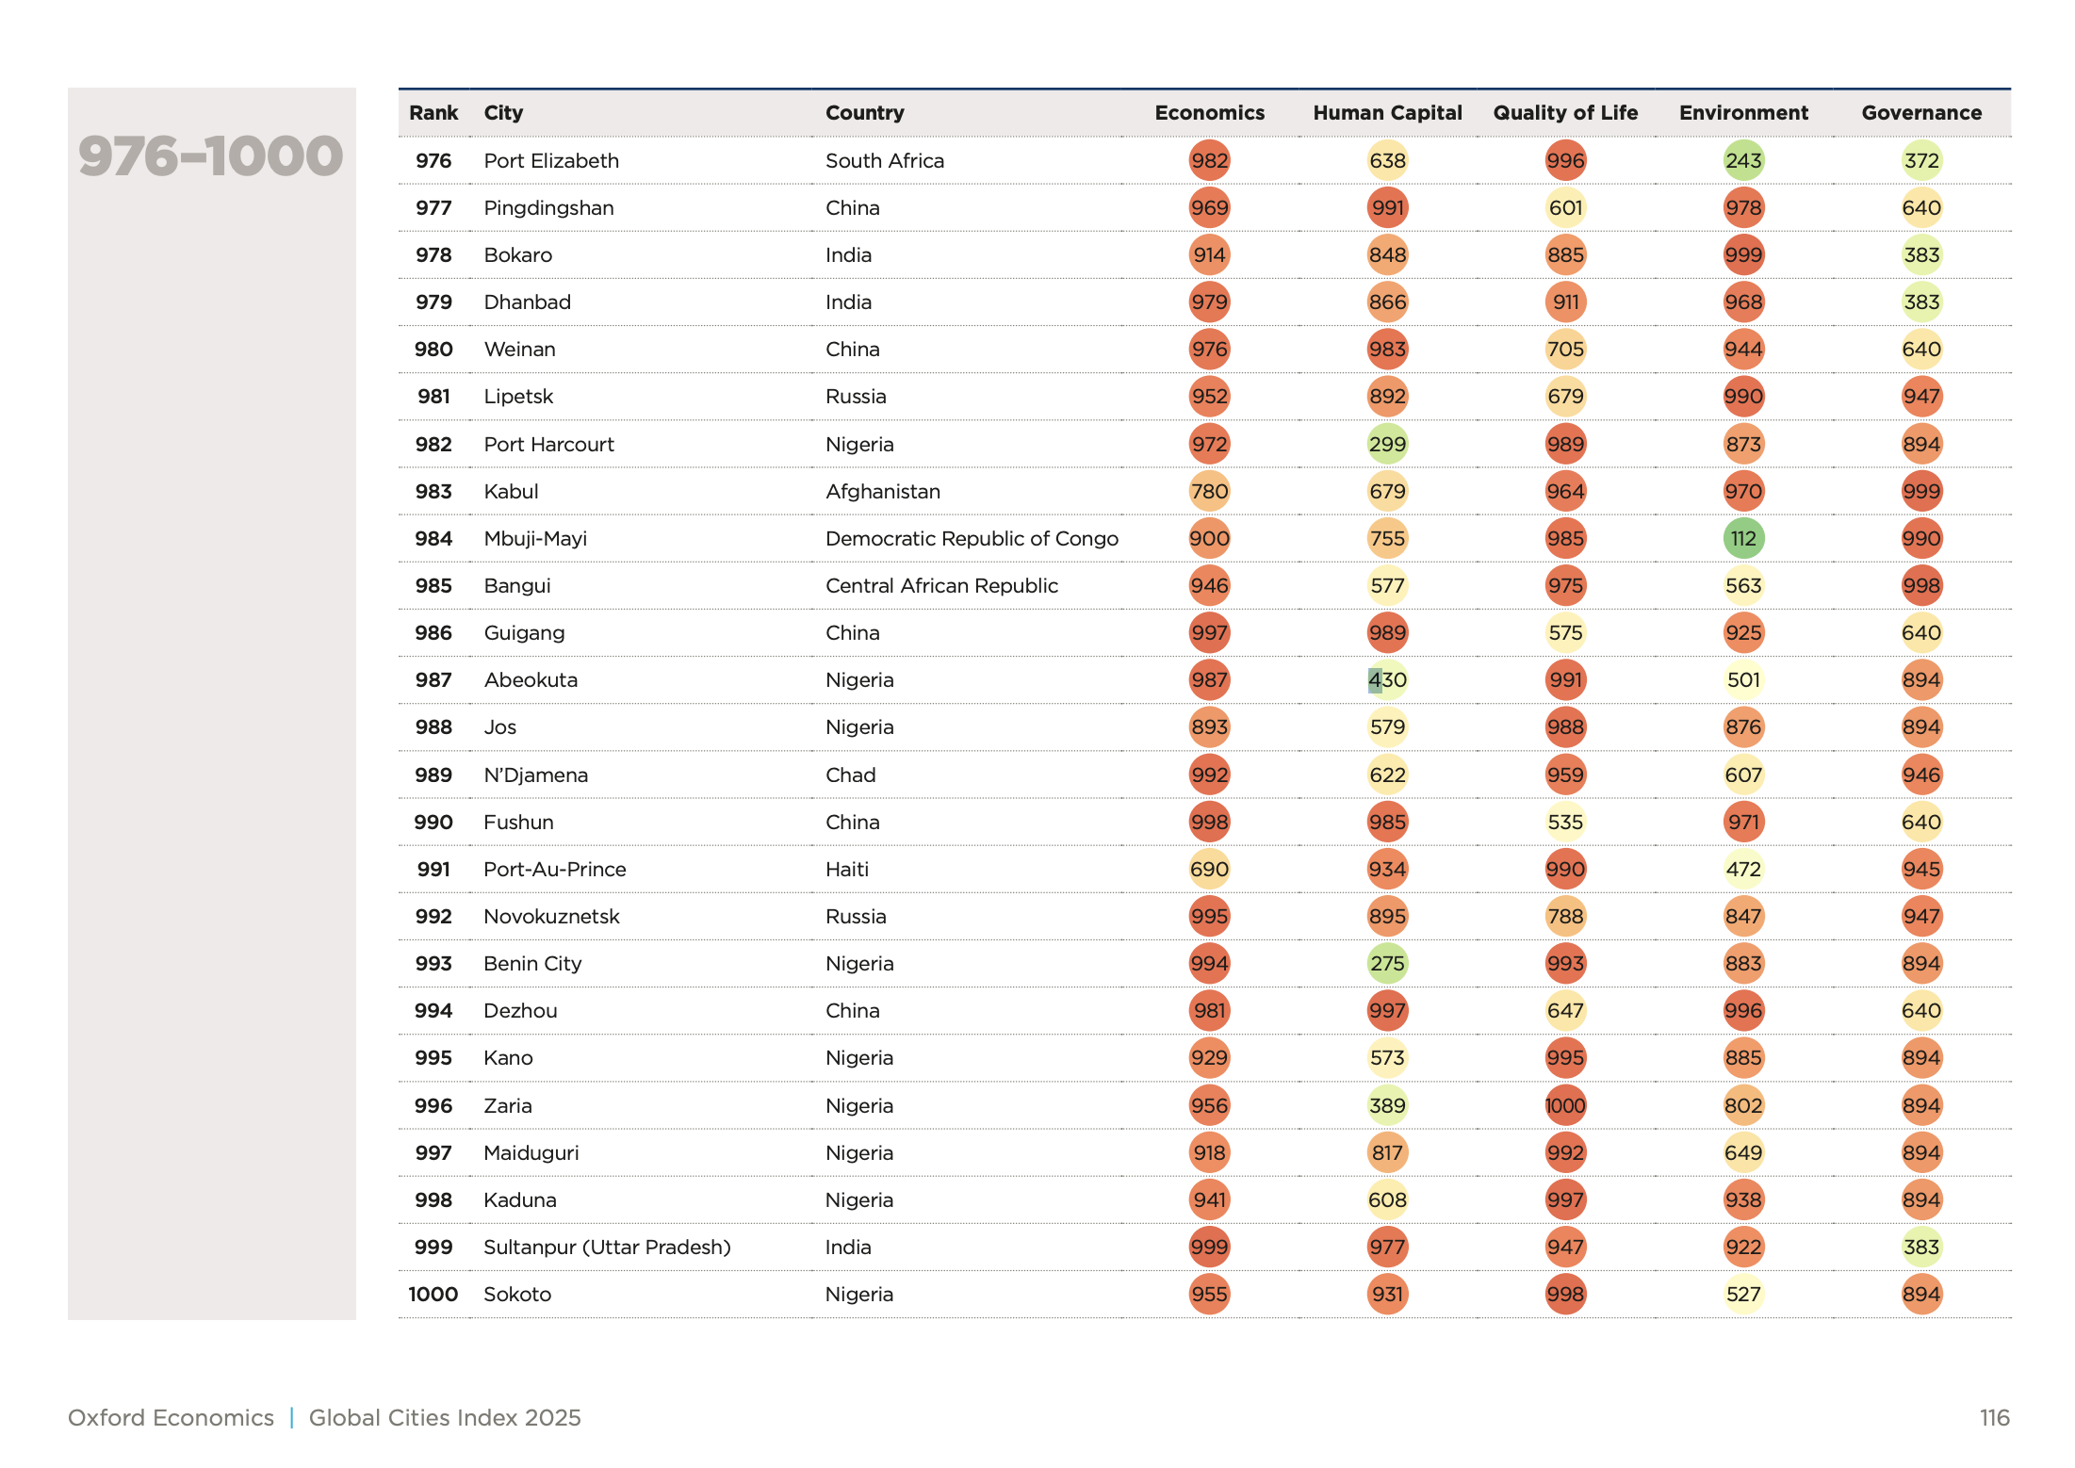Click the Global Cities Index 2025 footer text

[445, 1418]
